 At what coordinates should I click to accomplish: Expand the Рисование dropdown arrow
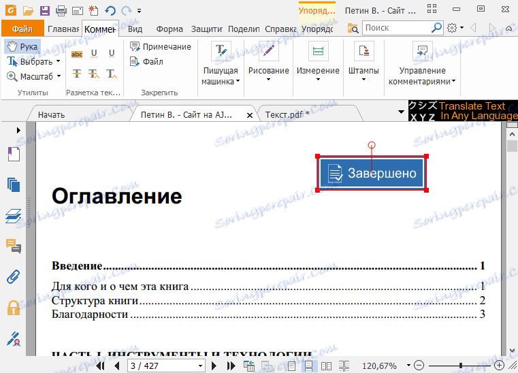click(269, 79)
